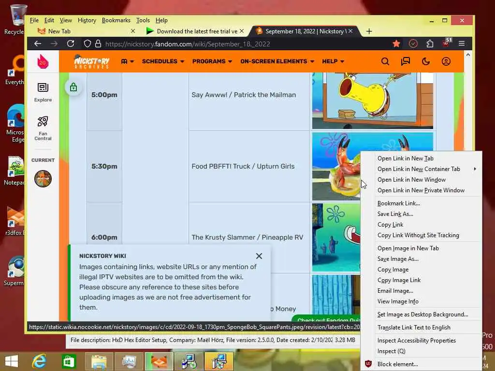495x371 pixels.
Task: Choose Translate Link Text to English
Action: (422, 328)
